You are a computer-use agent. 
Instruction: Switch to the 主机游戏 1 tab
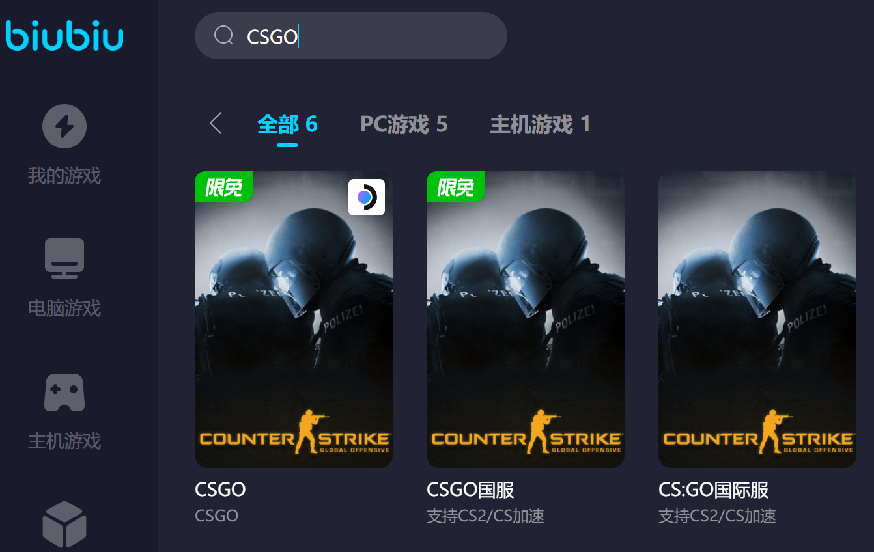pyautogui.click(x=540, y=124)
